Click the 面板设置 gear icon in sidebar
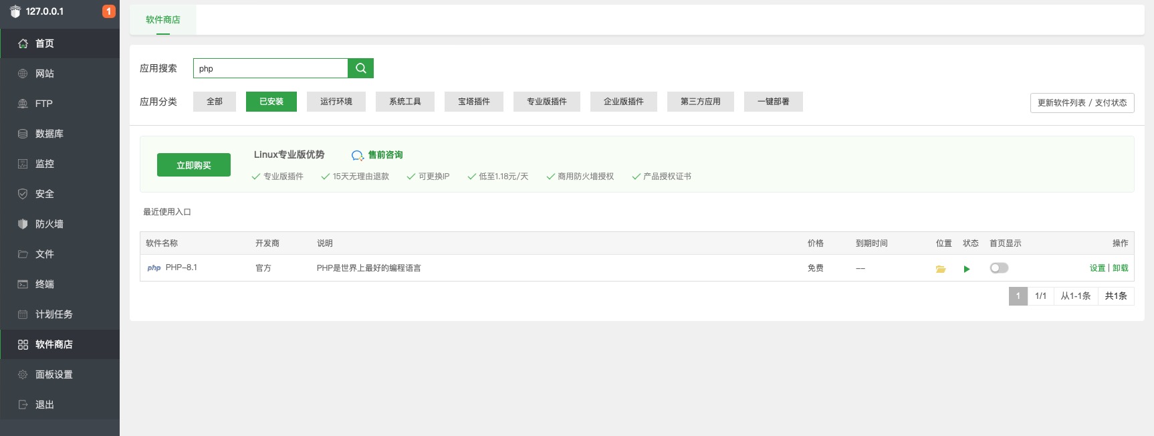The image size is (1154, 436). pos(23,374)
